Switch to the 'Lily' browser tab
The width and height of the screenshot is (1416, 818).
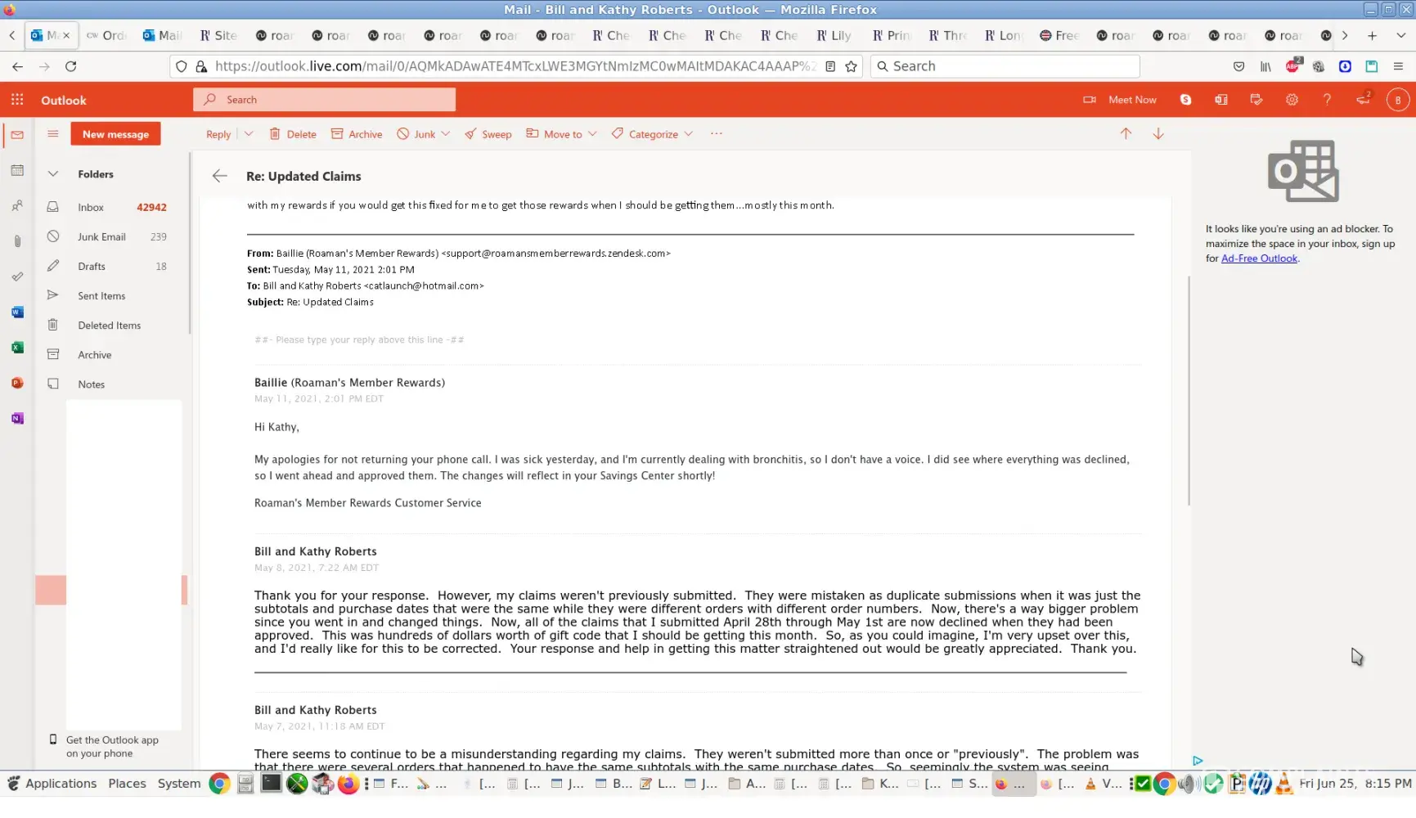(x=834, y=35)
